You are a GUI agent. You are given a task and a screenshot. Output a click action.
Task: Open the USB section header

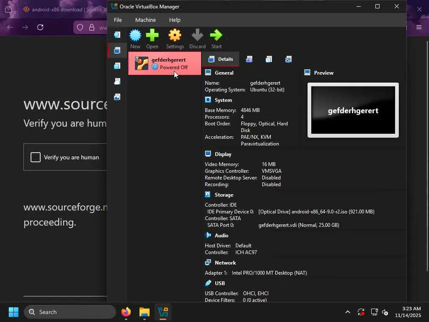[x=220, y=283]
